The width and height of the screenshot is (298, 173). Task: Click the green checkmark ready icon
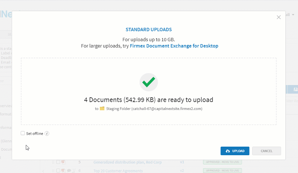tap(149, 82)
